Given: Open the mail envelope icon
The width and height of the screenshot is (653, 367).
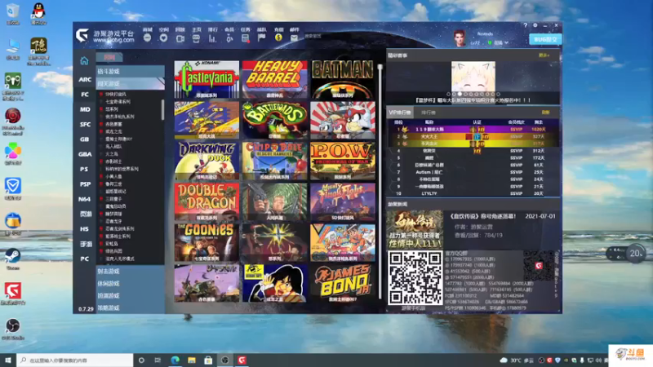Looking at the screenshot, I should (294, 38).
